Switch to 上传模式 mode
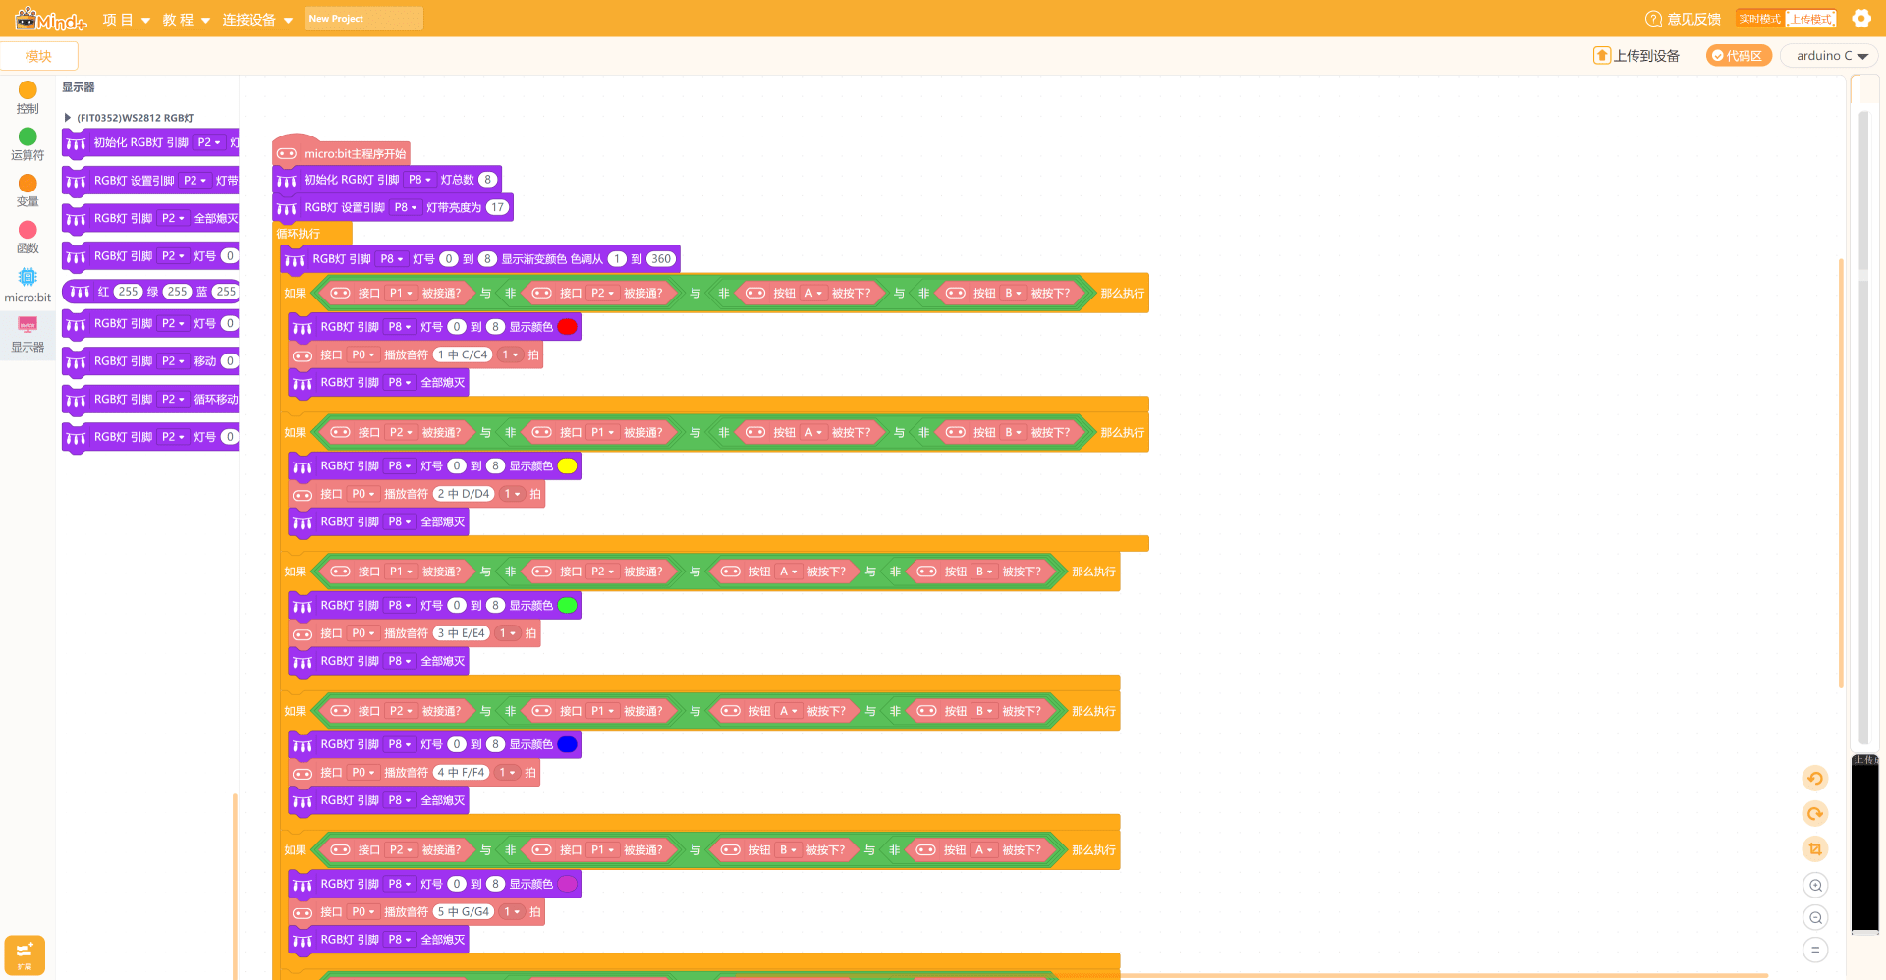The height and width of the screenshot is (980, 1886). (1810, 19)
